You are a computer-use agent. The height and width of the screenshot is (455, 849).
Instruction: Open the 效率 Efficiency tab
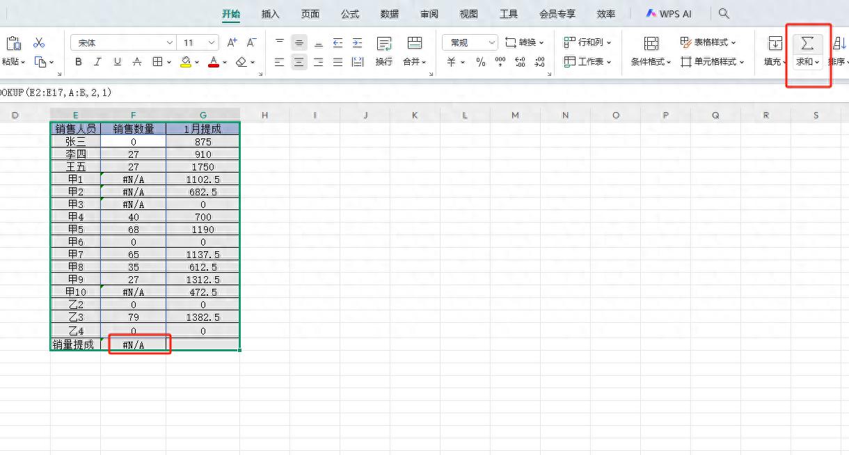click(606, 14)
